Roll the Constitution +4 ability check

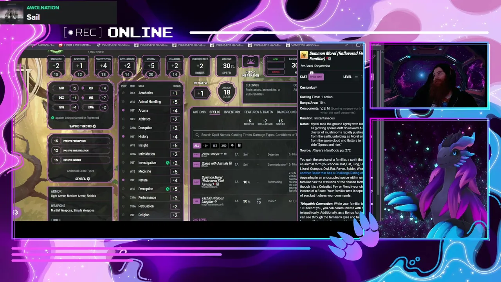point(103,66)
